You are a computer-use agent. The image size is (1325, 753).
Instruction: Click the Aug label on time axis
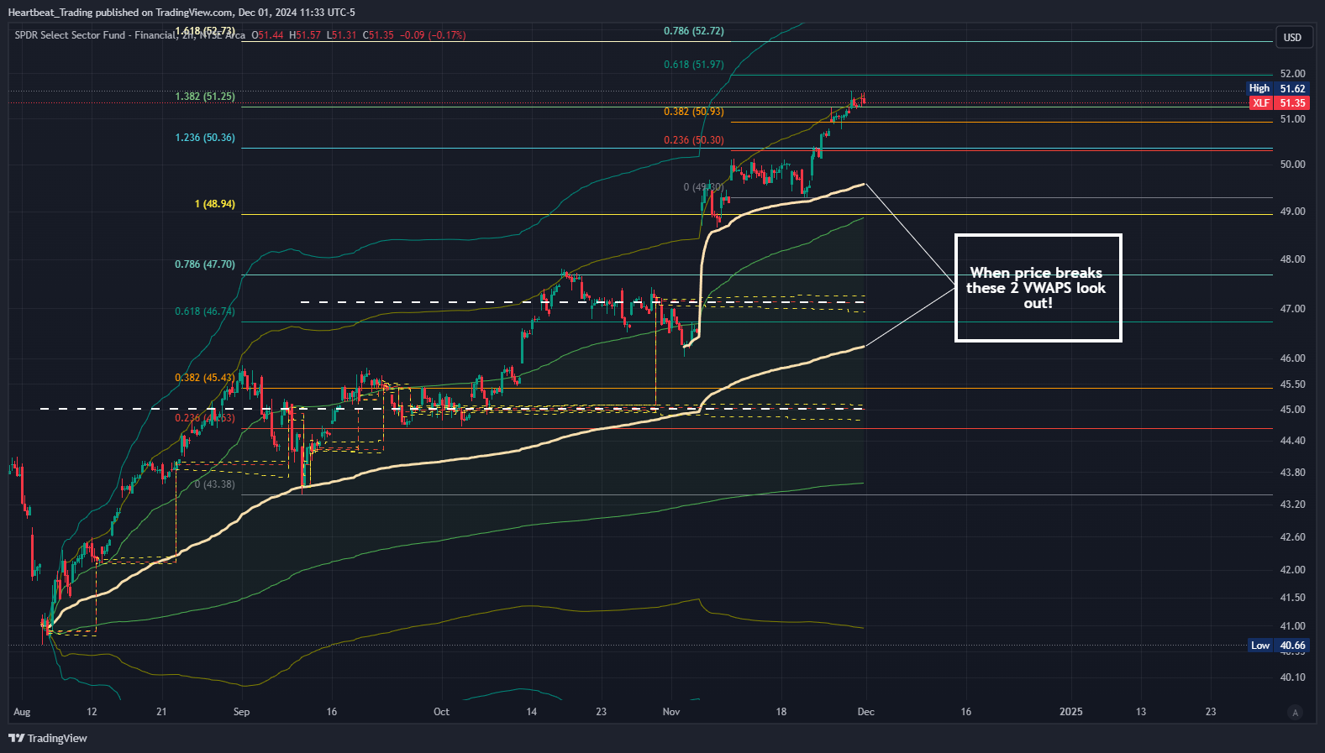(x=22, y=712)
